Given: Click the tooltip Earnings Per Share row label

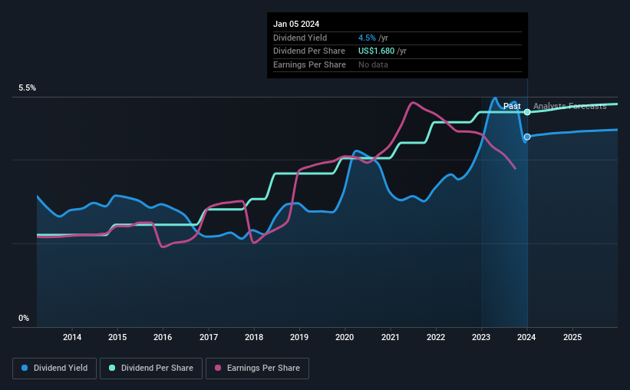Looking at the screenshot, I should coord(309,64).
